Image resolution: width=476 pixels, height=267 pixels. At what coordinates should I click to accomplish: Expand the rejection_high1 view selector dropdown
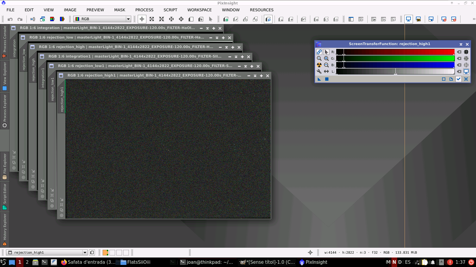point(85,252)
